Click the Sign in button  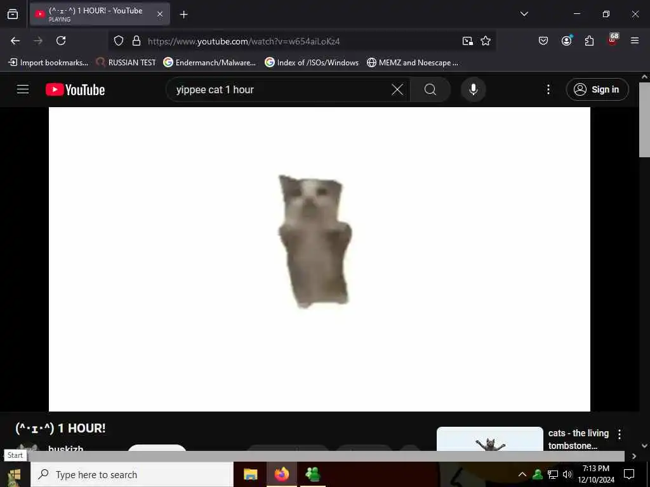pos(597,89)
